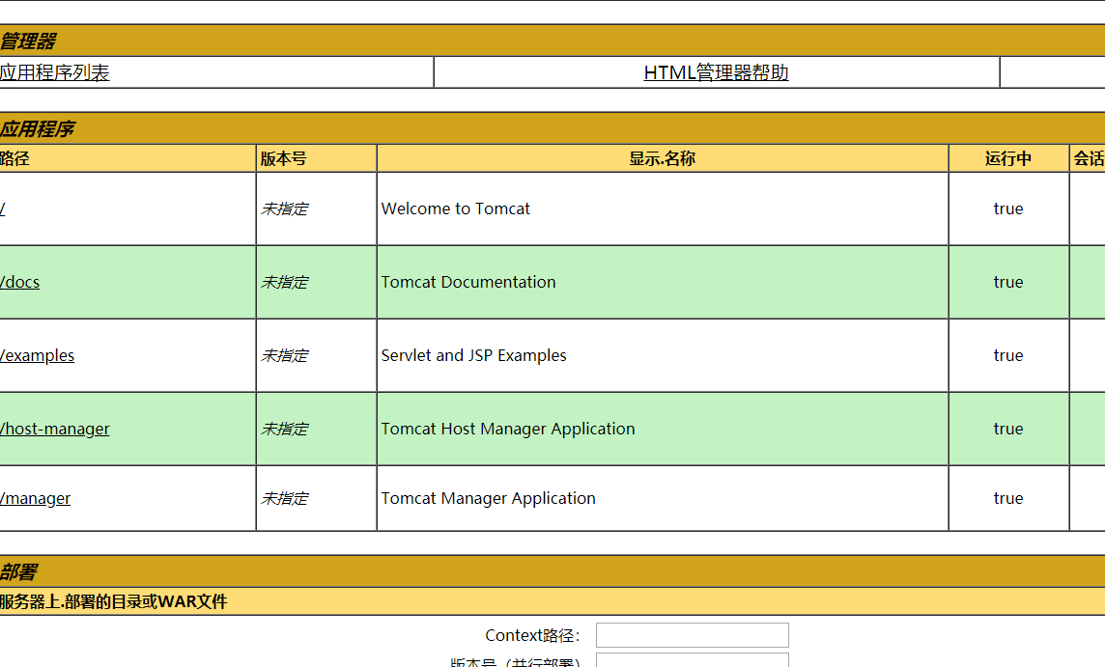Select the Welcome to Tomcat cell
Screen dimensions: 1105x667
[x=663, y=208]
